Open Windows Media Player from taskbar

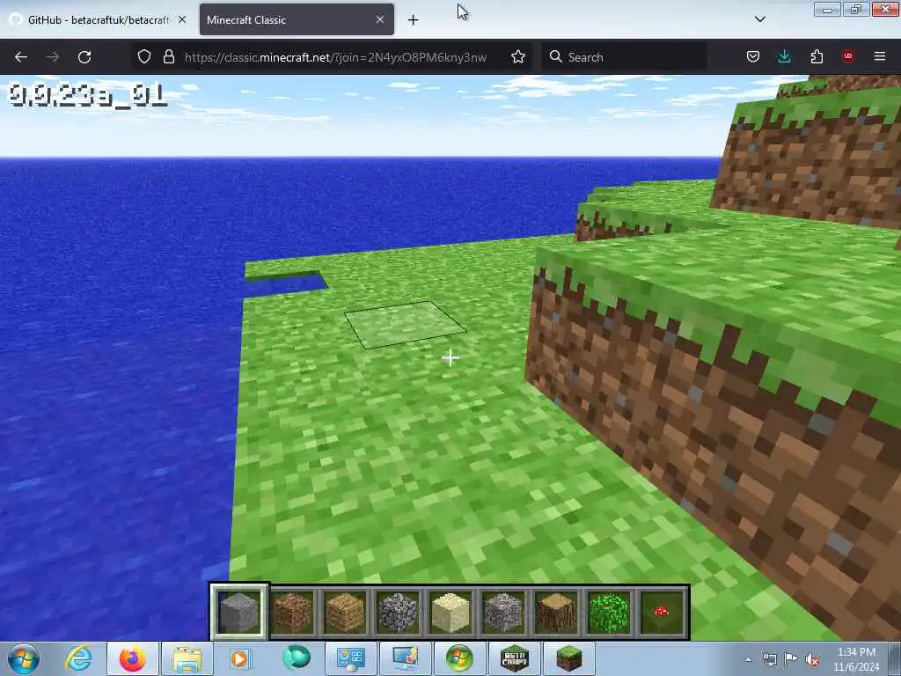point(241,658)
